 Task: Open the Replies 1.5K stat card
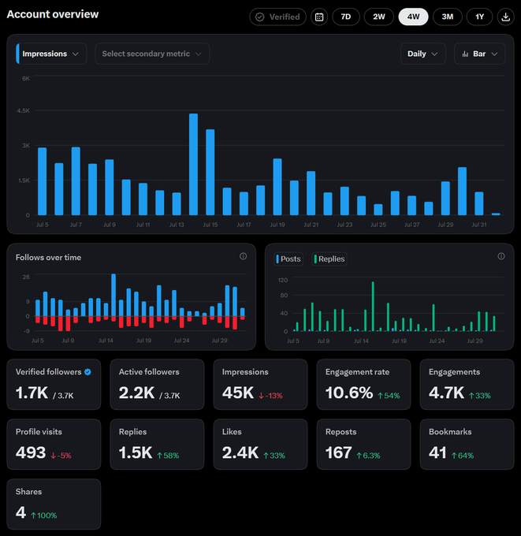[158, 444]
